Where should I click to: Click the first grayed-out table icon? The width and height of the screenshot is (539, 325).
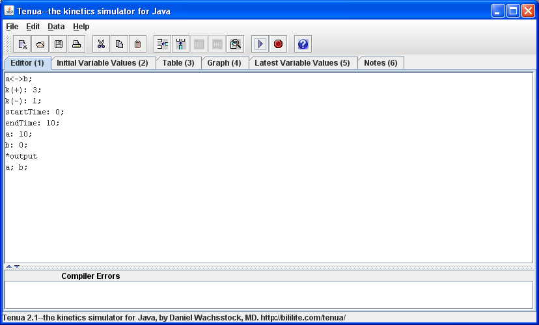click(x=199, y=44)
